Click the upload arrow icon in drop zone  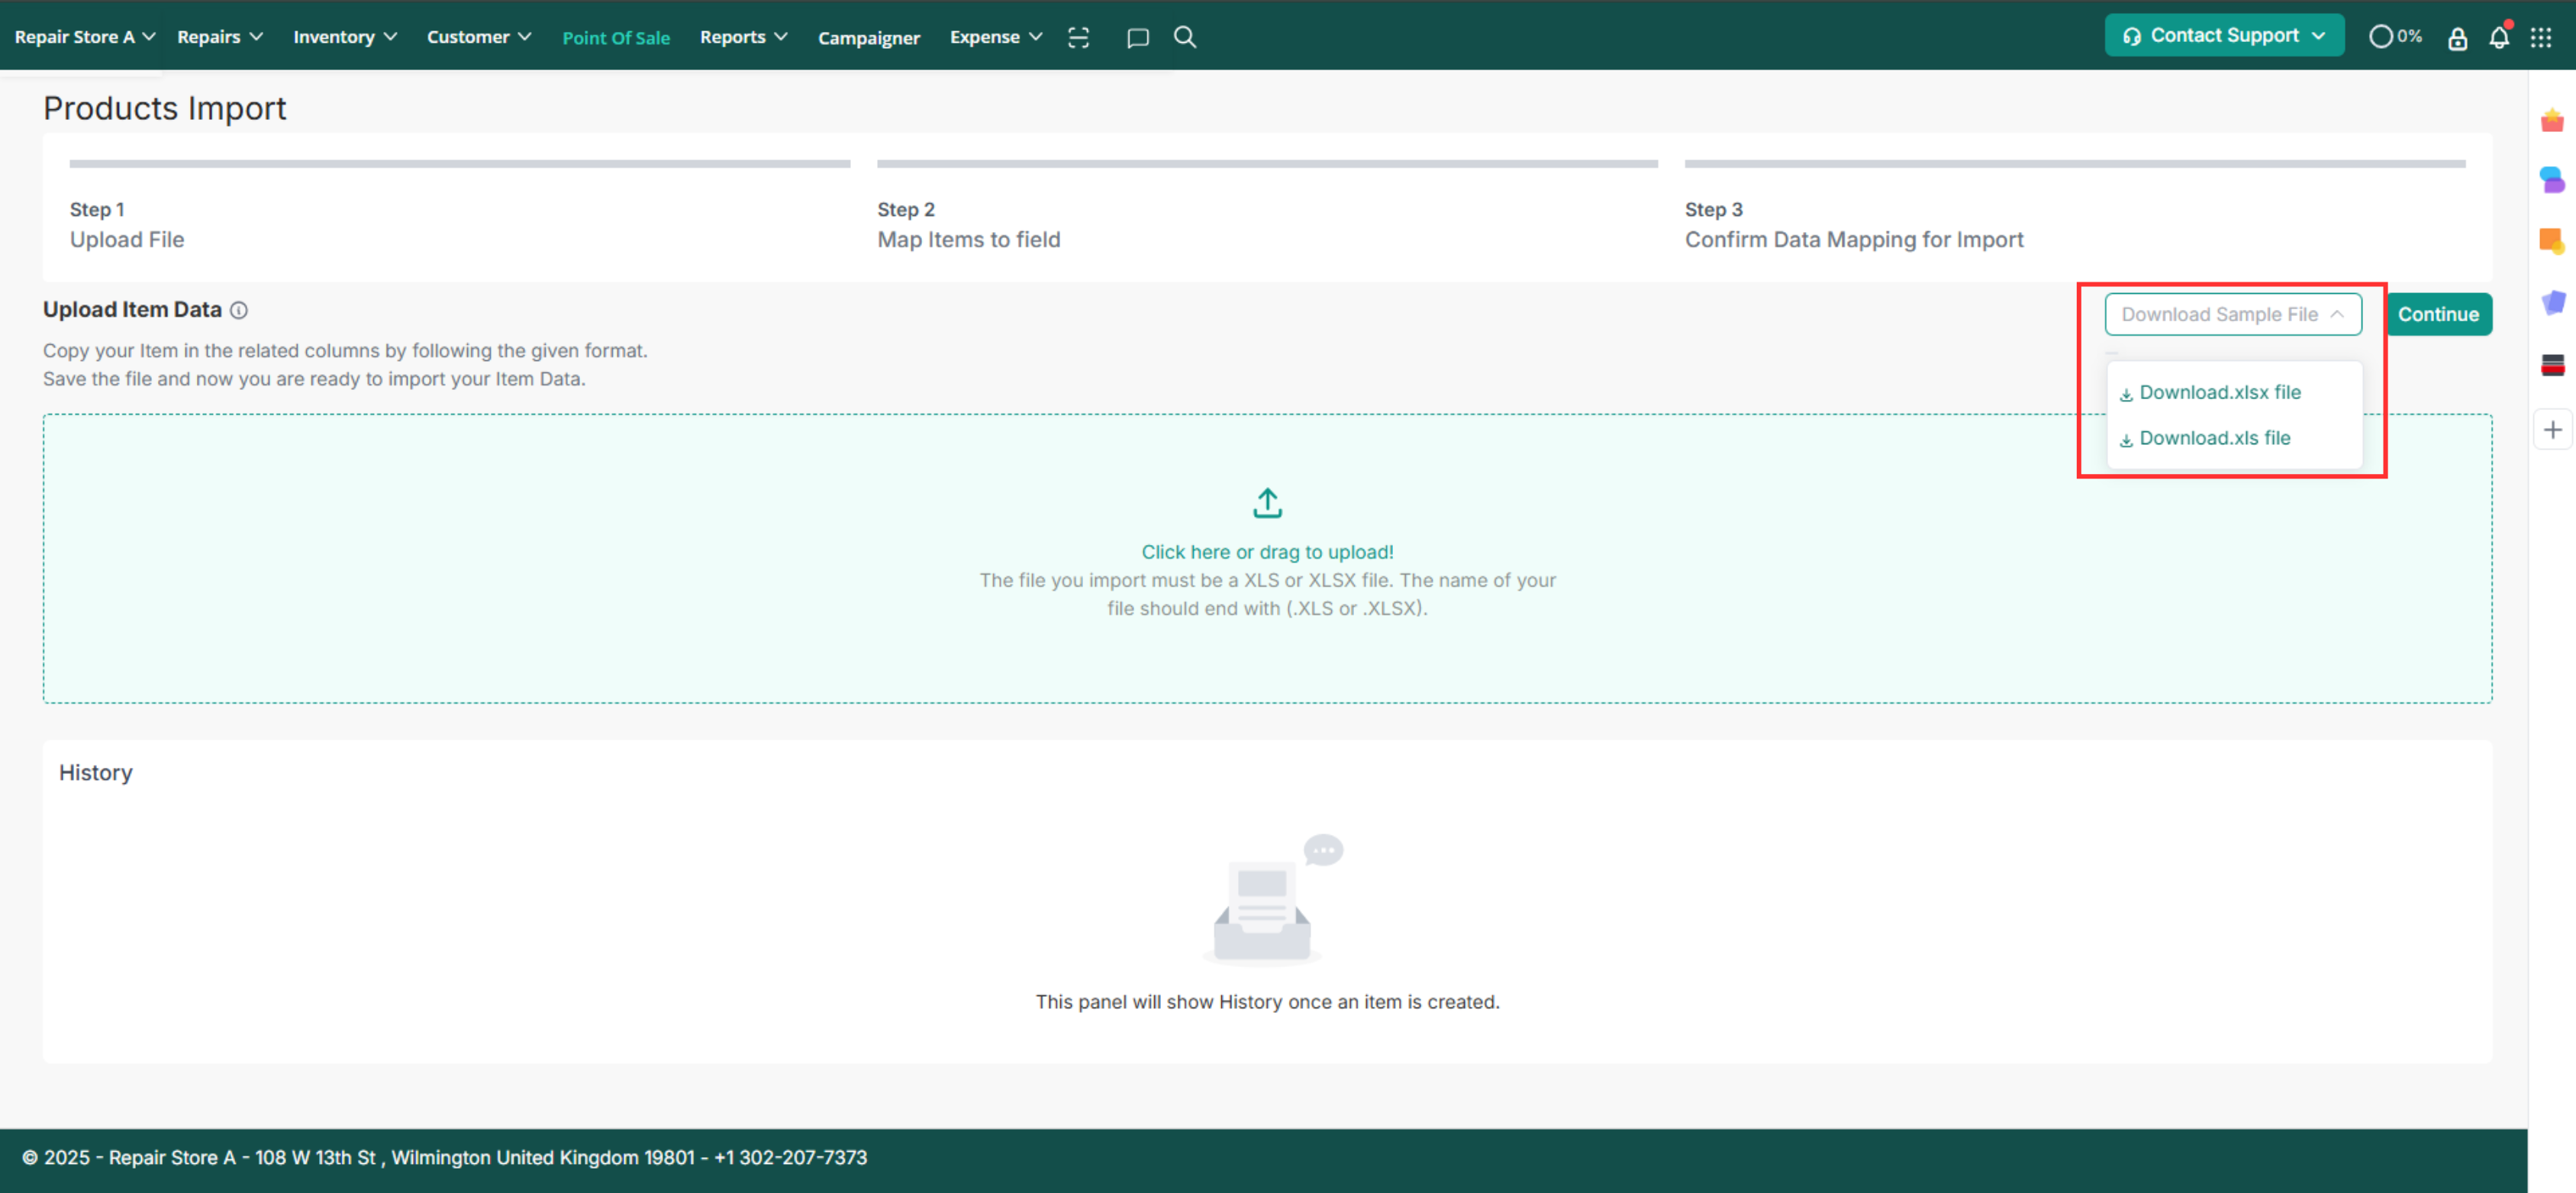tap(1267, 503)
